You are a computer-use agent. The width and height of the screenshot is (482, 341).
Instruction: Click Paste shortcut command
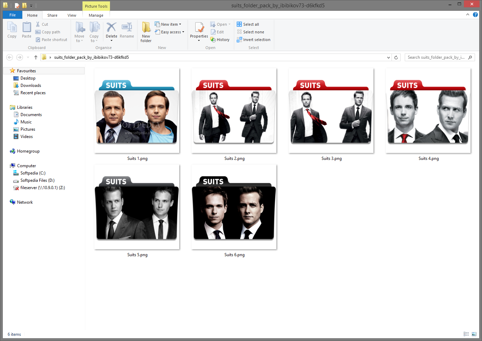[x=52, y=40]
